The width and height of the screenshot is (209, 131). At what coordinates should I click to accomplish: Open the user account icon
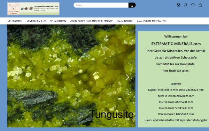click(186, 5)
